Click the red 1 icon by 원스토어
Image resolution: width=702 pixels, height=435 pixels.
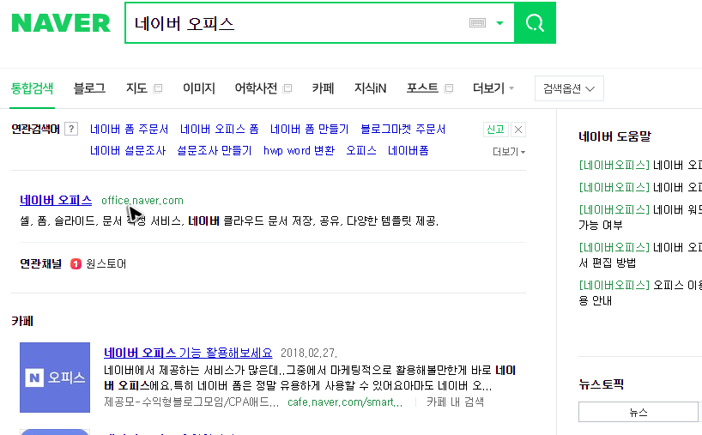click(76, 264)
